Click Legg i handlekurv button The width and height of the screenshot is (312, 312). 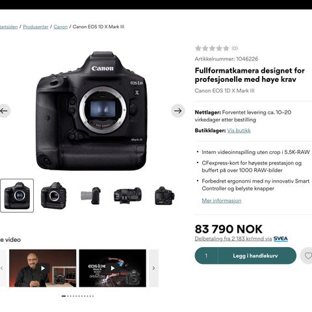(x=257, y=255)
